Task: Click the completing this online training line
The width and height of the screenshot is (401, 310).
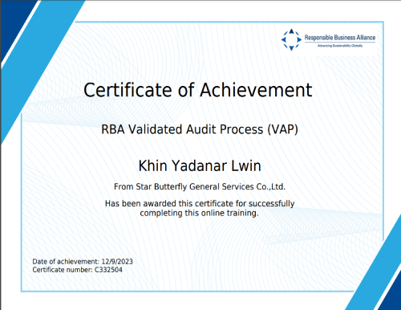Action: [199, 213]
